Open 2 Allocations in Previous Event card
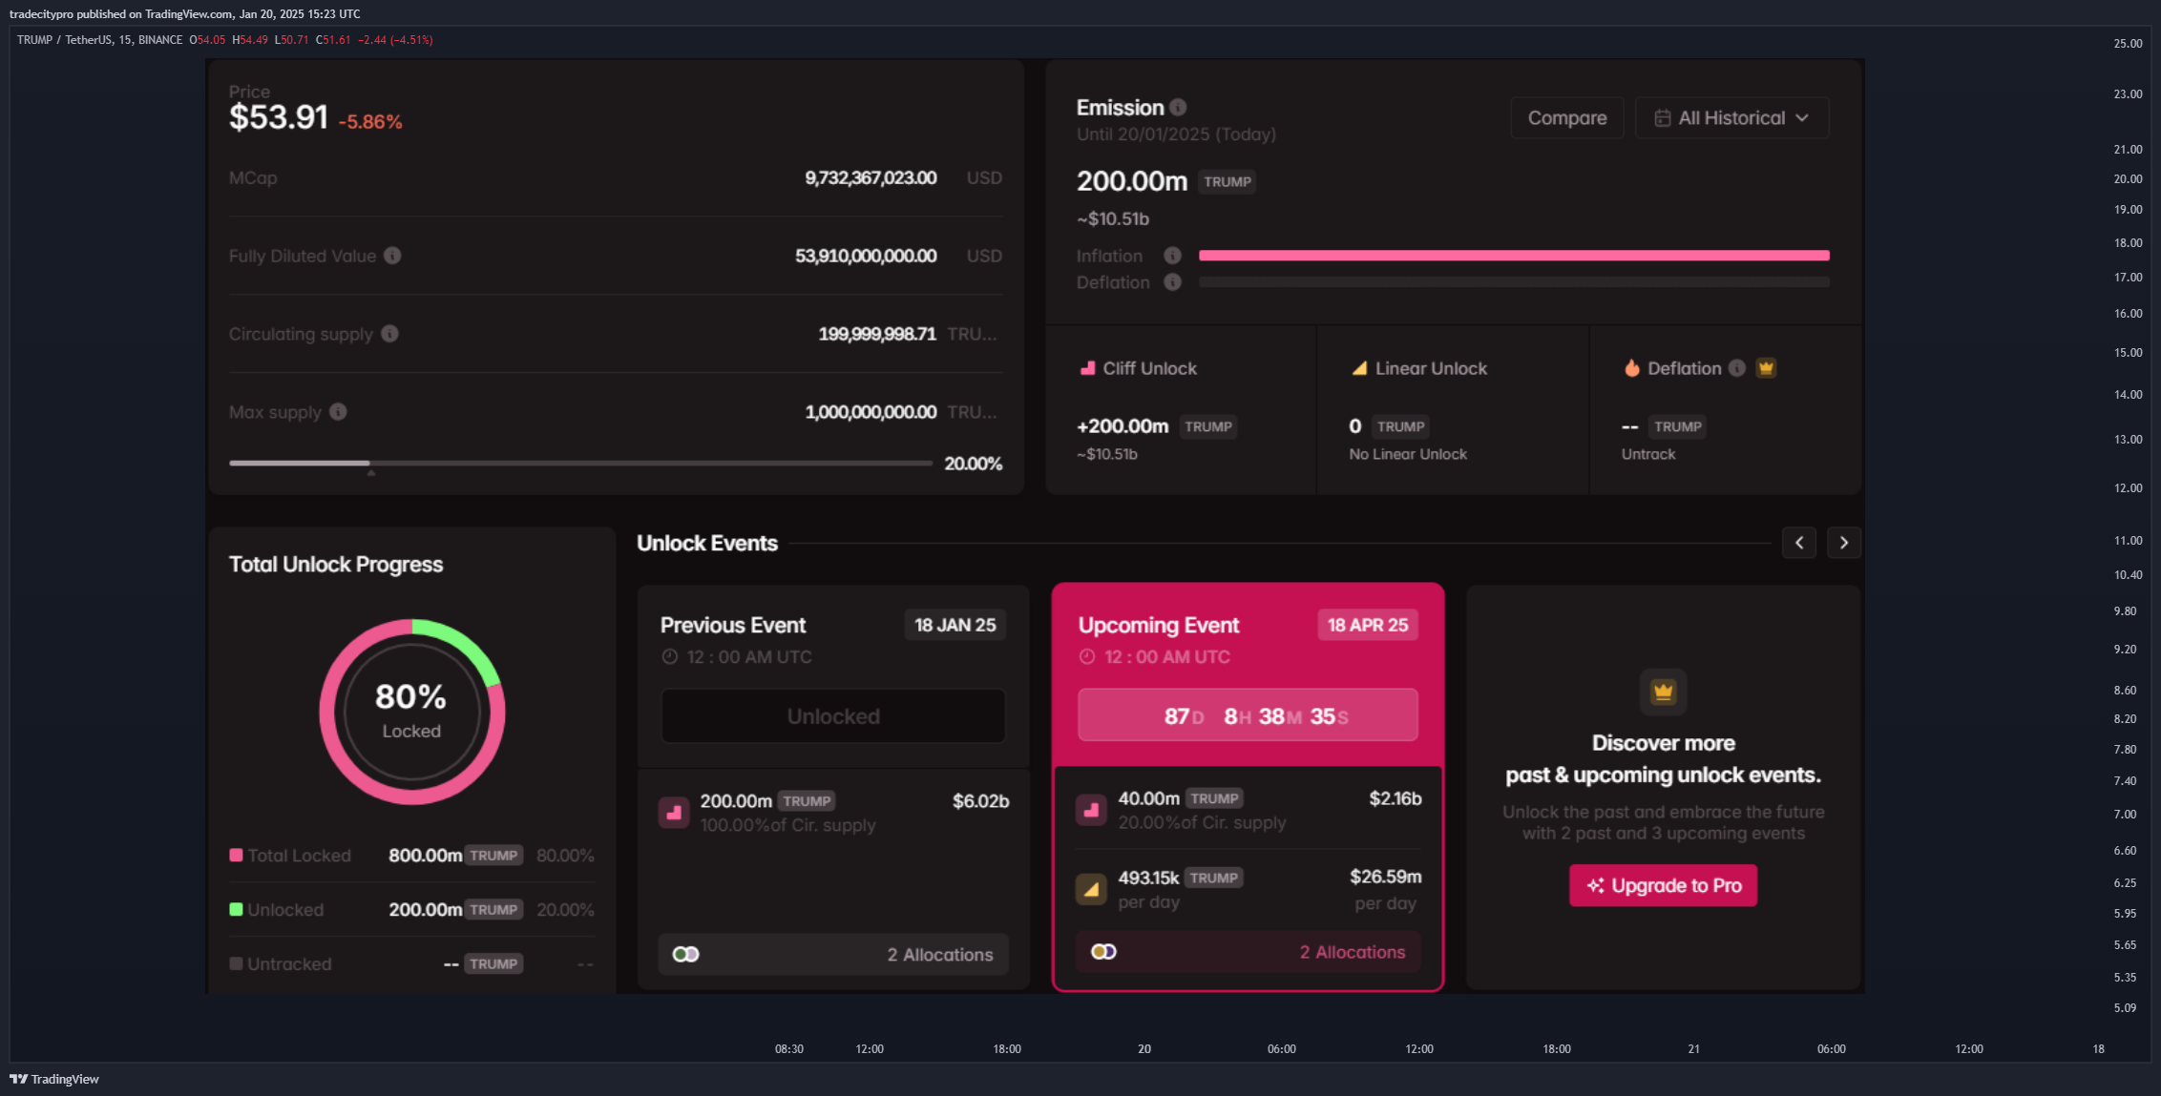 pyautogui.click(x=833, y=955)
